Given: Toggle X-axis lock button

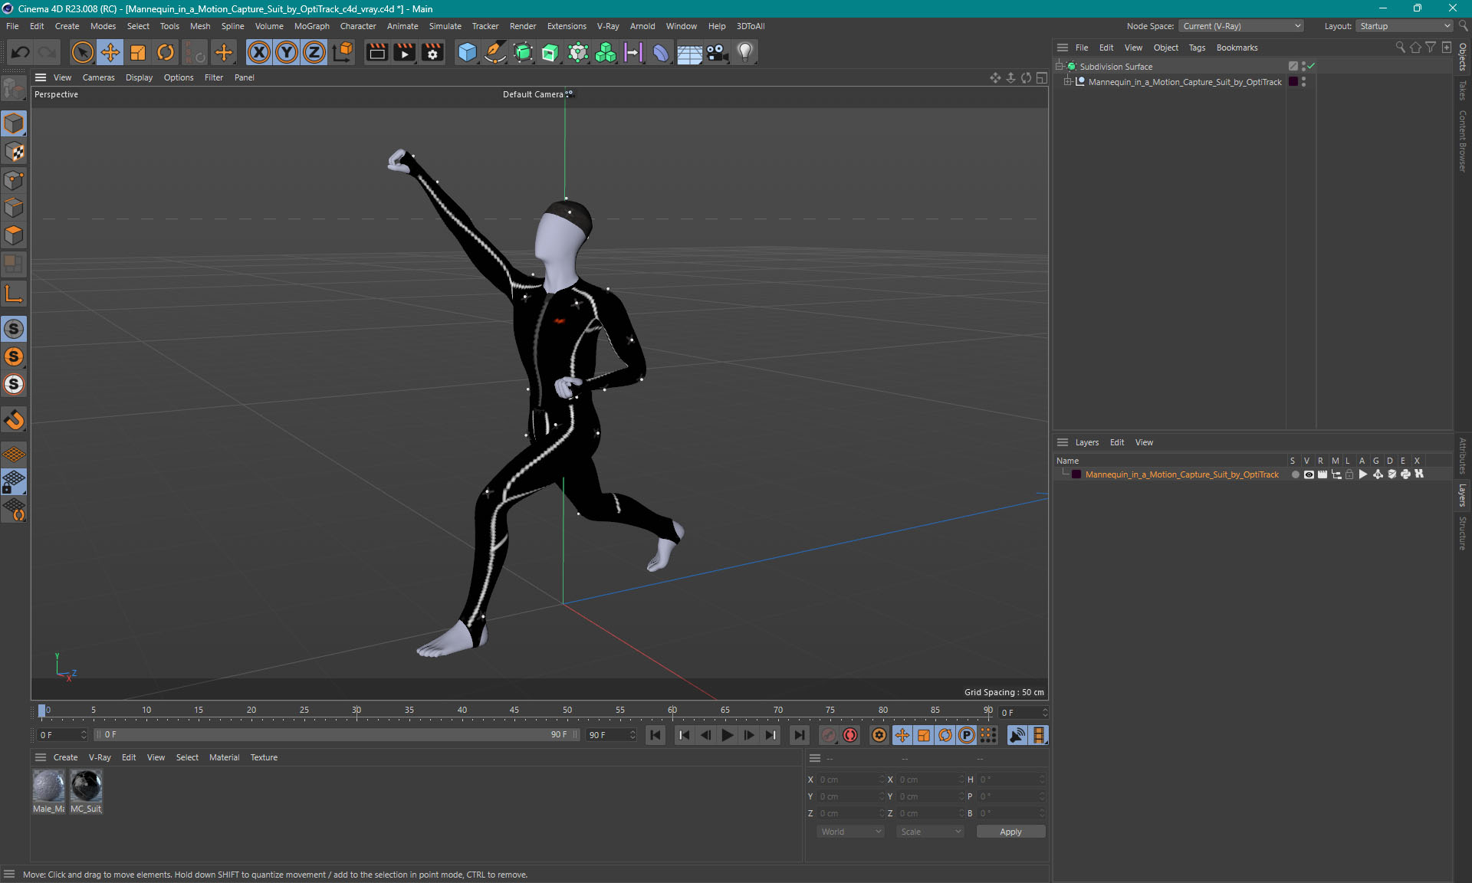Looking at the screenshot, I should click(259, 52).
